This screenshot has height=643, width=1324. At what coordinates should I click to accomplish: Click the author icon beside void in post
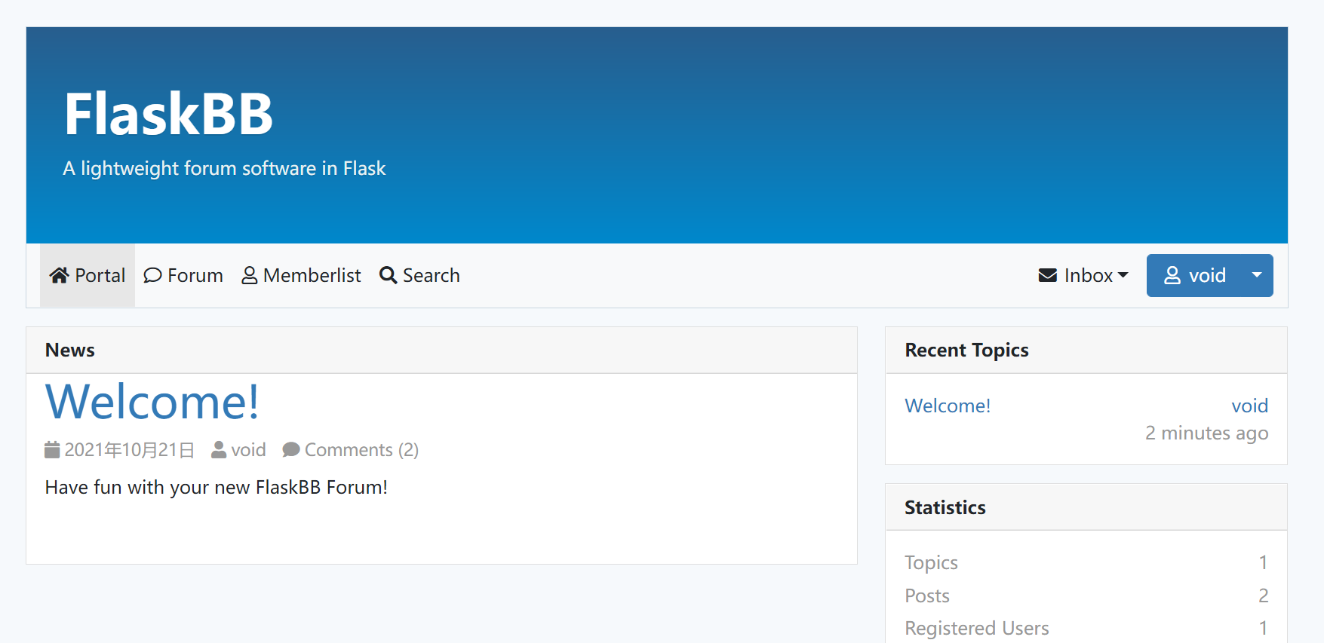219,450
